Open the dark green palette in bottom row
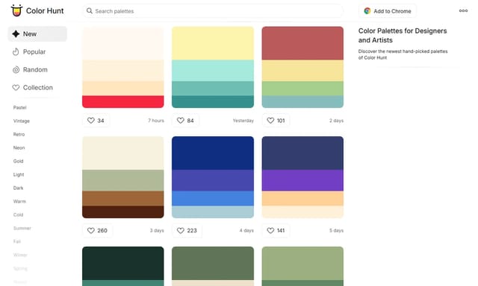The image size is (478, 286). tap(122, 266)
